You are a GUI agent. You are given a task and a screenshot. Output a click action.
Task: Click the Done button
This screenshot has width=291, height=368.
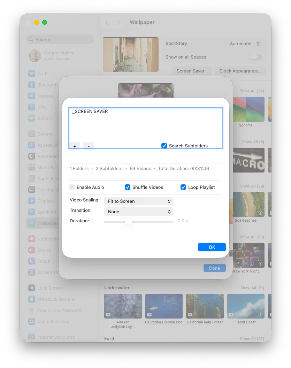coord(214,268)
